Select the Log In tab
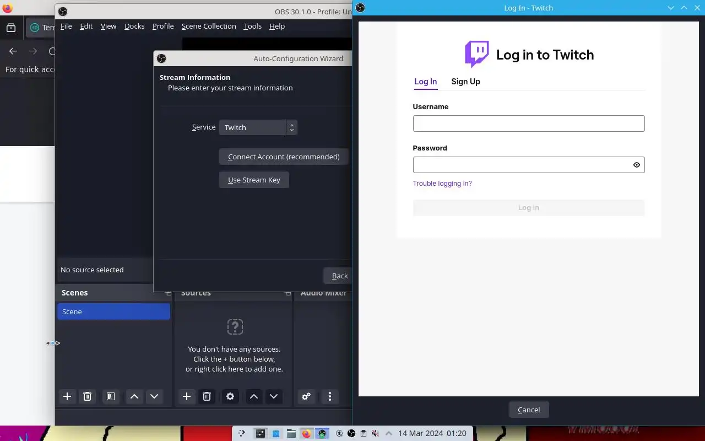 click(x=425, y=82)
